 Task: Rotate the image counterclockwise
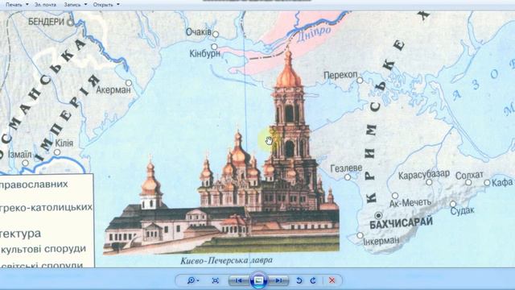click(299, 280)
